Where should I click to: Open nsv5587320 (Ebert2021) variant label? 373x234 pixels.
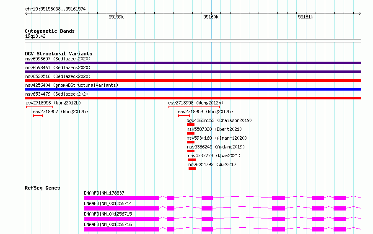pos(214,129)
